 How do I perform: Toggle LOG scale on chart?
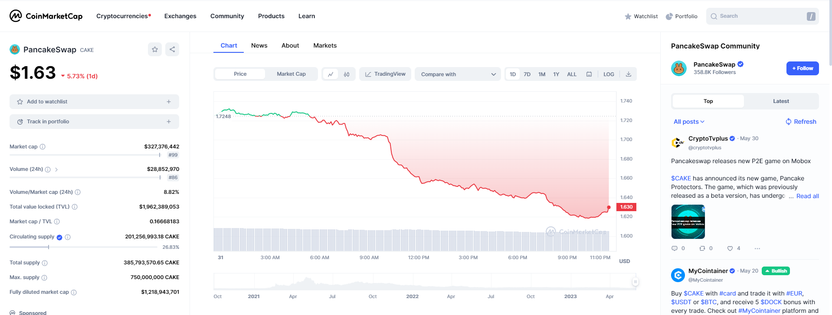(609, 74)
